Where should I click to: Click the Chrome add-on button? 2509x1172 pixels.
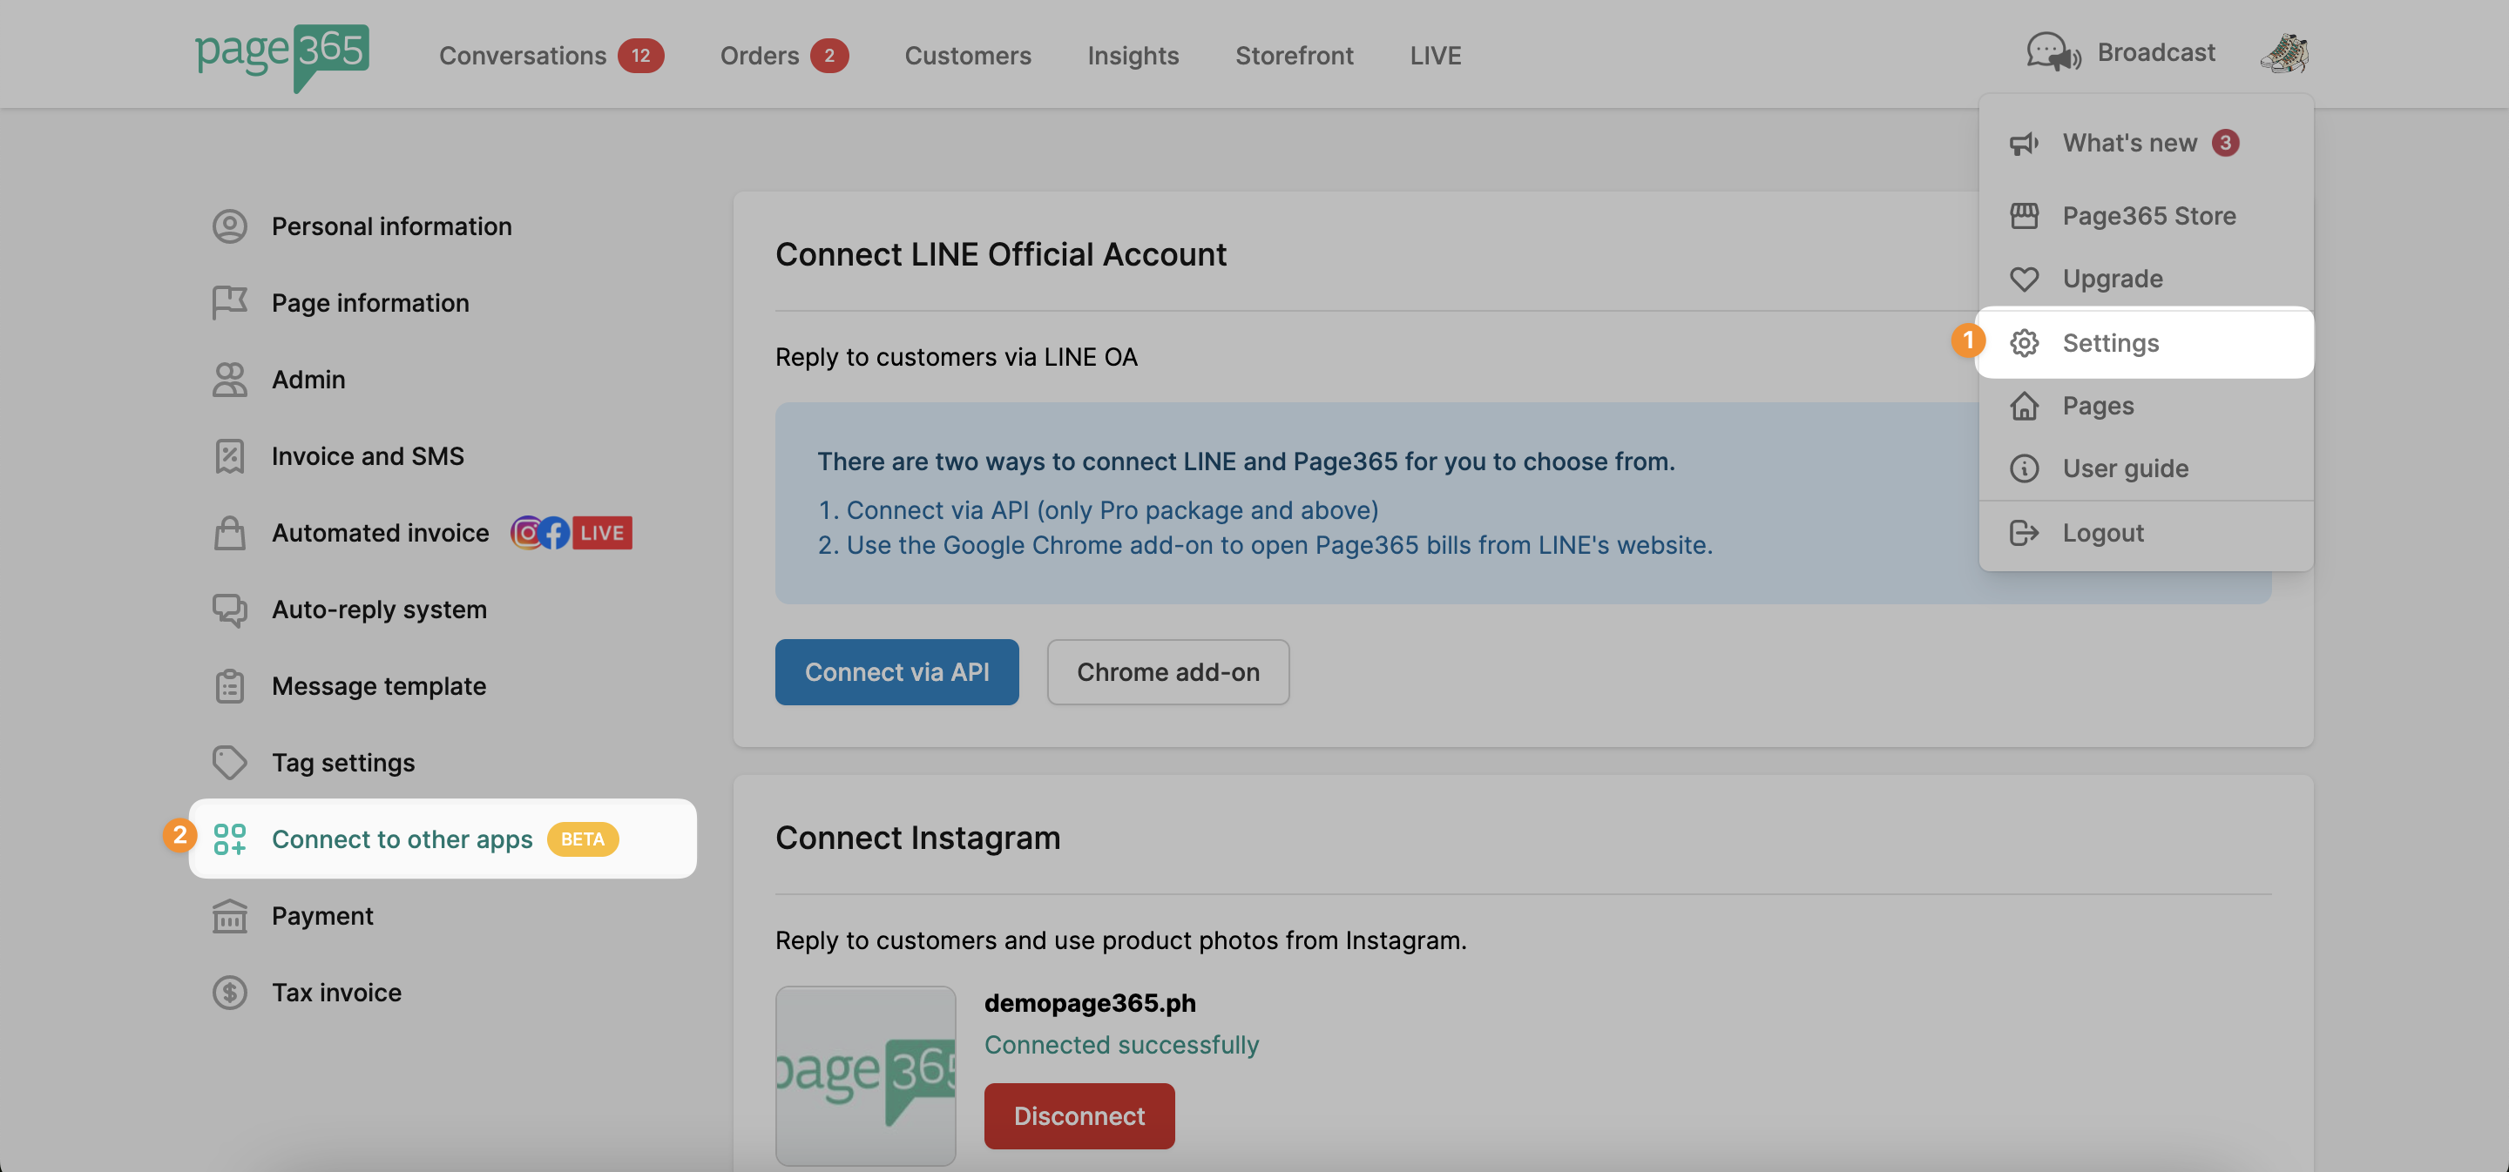click(1167, 671)
